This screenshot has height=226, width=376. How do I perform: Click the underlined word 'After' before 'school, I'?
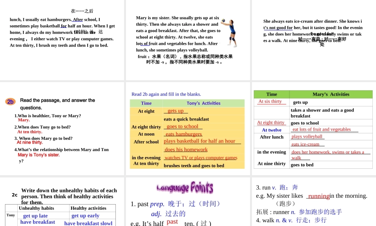78,20
